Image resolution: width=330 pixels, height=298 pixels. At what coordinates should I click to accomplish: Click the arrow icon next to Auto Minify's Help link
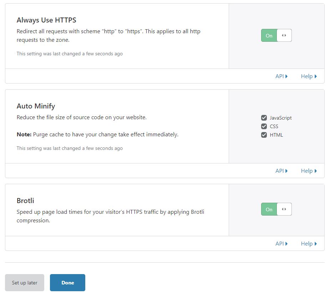point(315,171)
